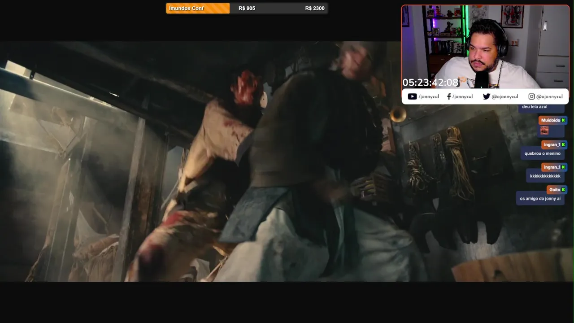The height and width of the screenshot is (323, 574).
Task: Click the Facebook '/jonnyzul' handle text
Action: coord(462,96)
